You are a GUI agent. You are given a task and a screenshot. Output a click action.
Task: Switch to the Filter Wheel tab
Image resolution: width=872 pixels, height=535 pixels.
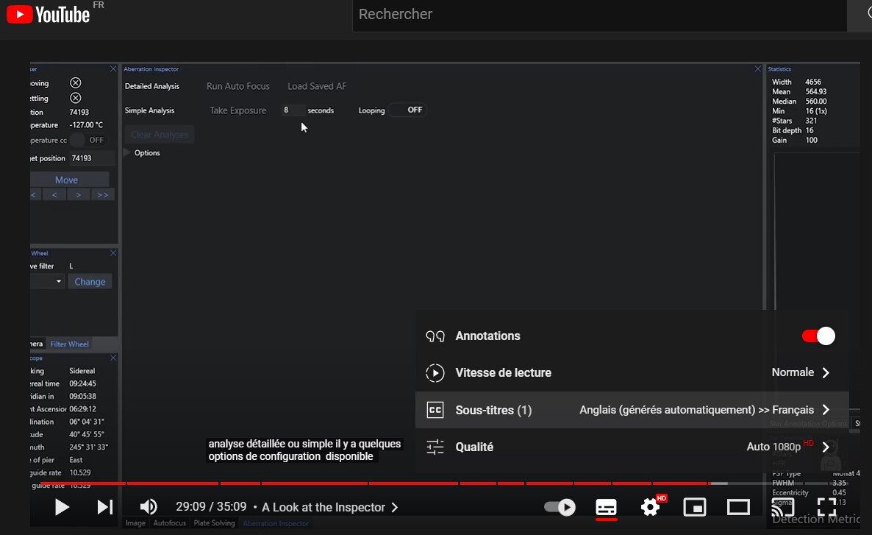70,344
